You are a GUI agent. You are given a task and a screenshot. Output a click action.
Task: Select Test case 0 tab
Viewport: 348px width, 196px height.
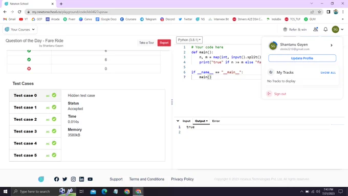(35, 96)
